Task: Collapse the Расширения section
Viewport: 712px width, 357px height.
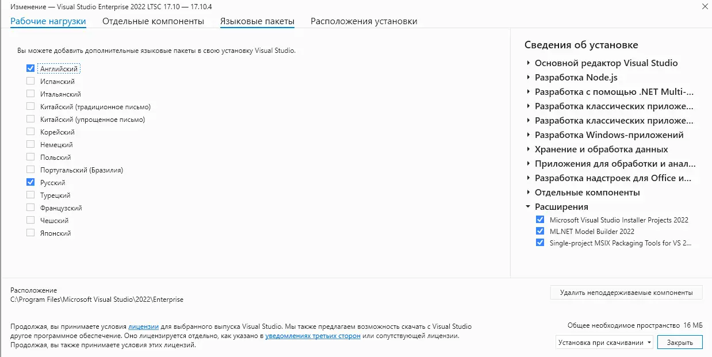Action: pos(528,207)
